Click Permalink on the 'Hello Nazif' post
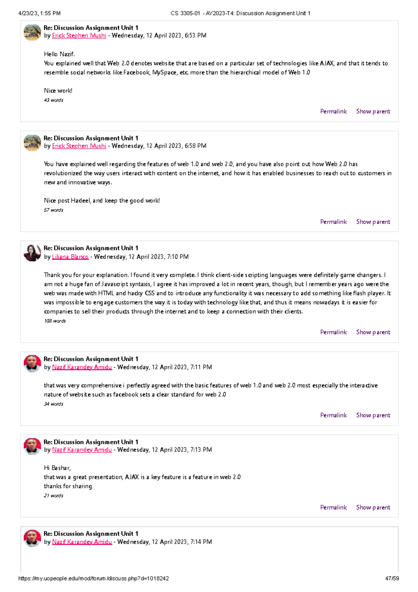Image resolution: width=418 pixels, height=592 pixels. tap(333, 112)
